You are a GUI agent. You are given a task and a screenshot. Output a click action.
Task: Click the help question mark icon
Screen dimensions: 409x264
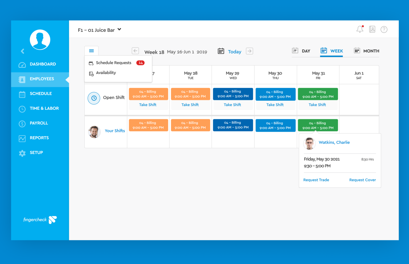384,29
